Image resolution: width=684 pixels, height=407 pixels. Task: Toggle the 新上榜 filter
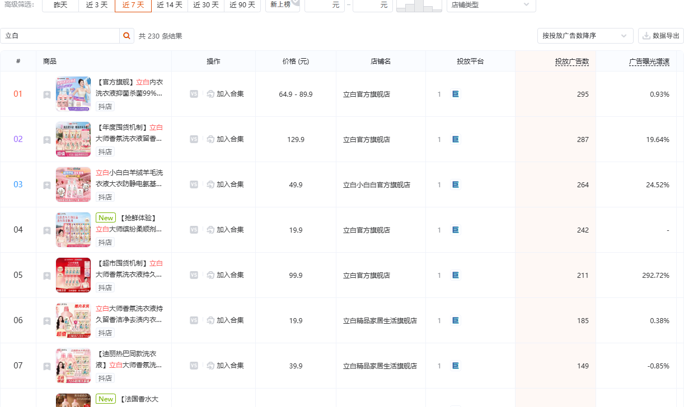click(283, 5)
